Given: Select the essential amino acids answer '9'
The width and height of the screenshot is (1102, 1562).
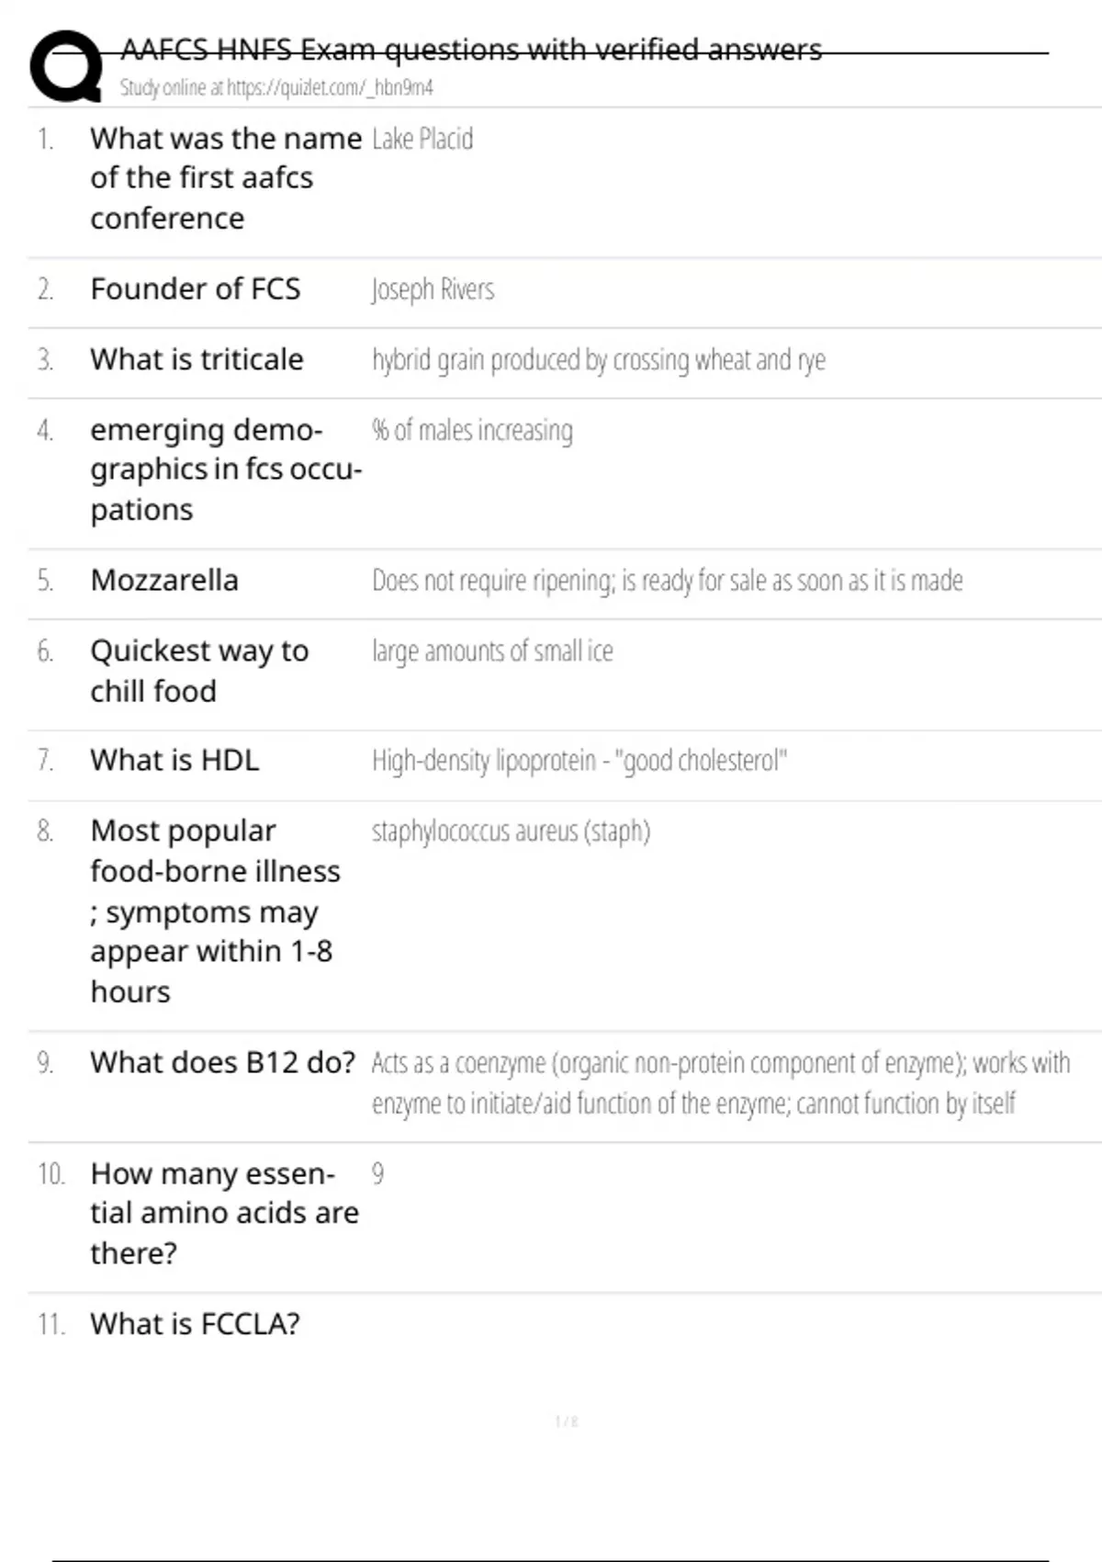Looking at the screenshot, I should click(377, 1174).
